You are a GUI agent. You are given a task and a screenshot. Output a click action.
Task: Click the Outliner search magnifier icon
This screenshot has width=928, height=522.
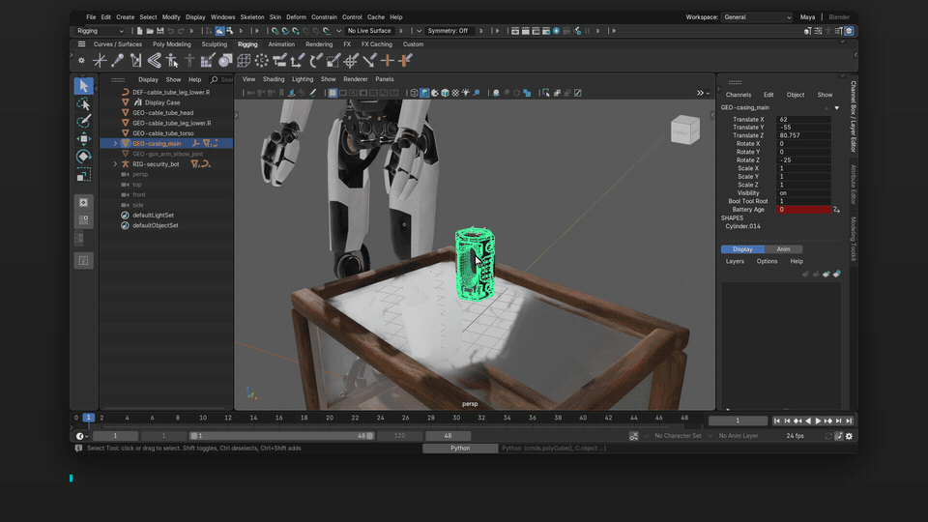pyautogui.click(x=215, y=79)
